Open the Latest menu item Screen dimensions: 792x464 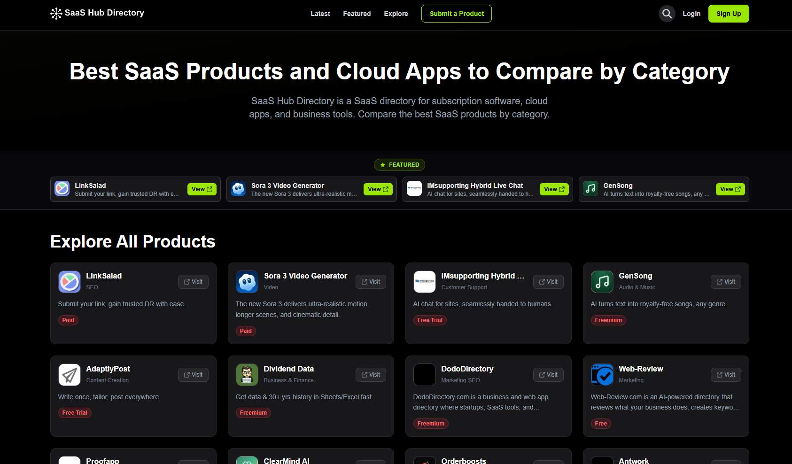[x=320, y=14]
